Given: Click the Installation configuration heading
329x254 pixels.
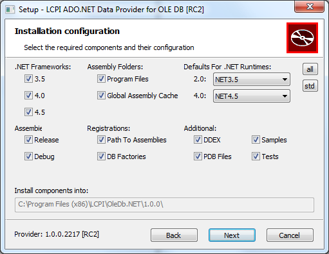Looking at the screenshot, I should [67, 31].
